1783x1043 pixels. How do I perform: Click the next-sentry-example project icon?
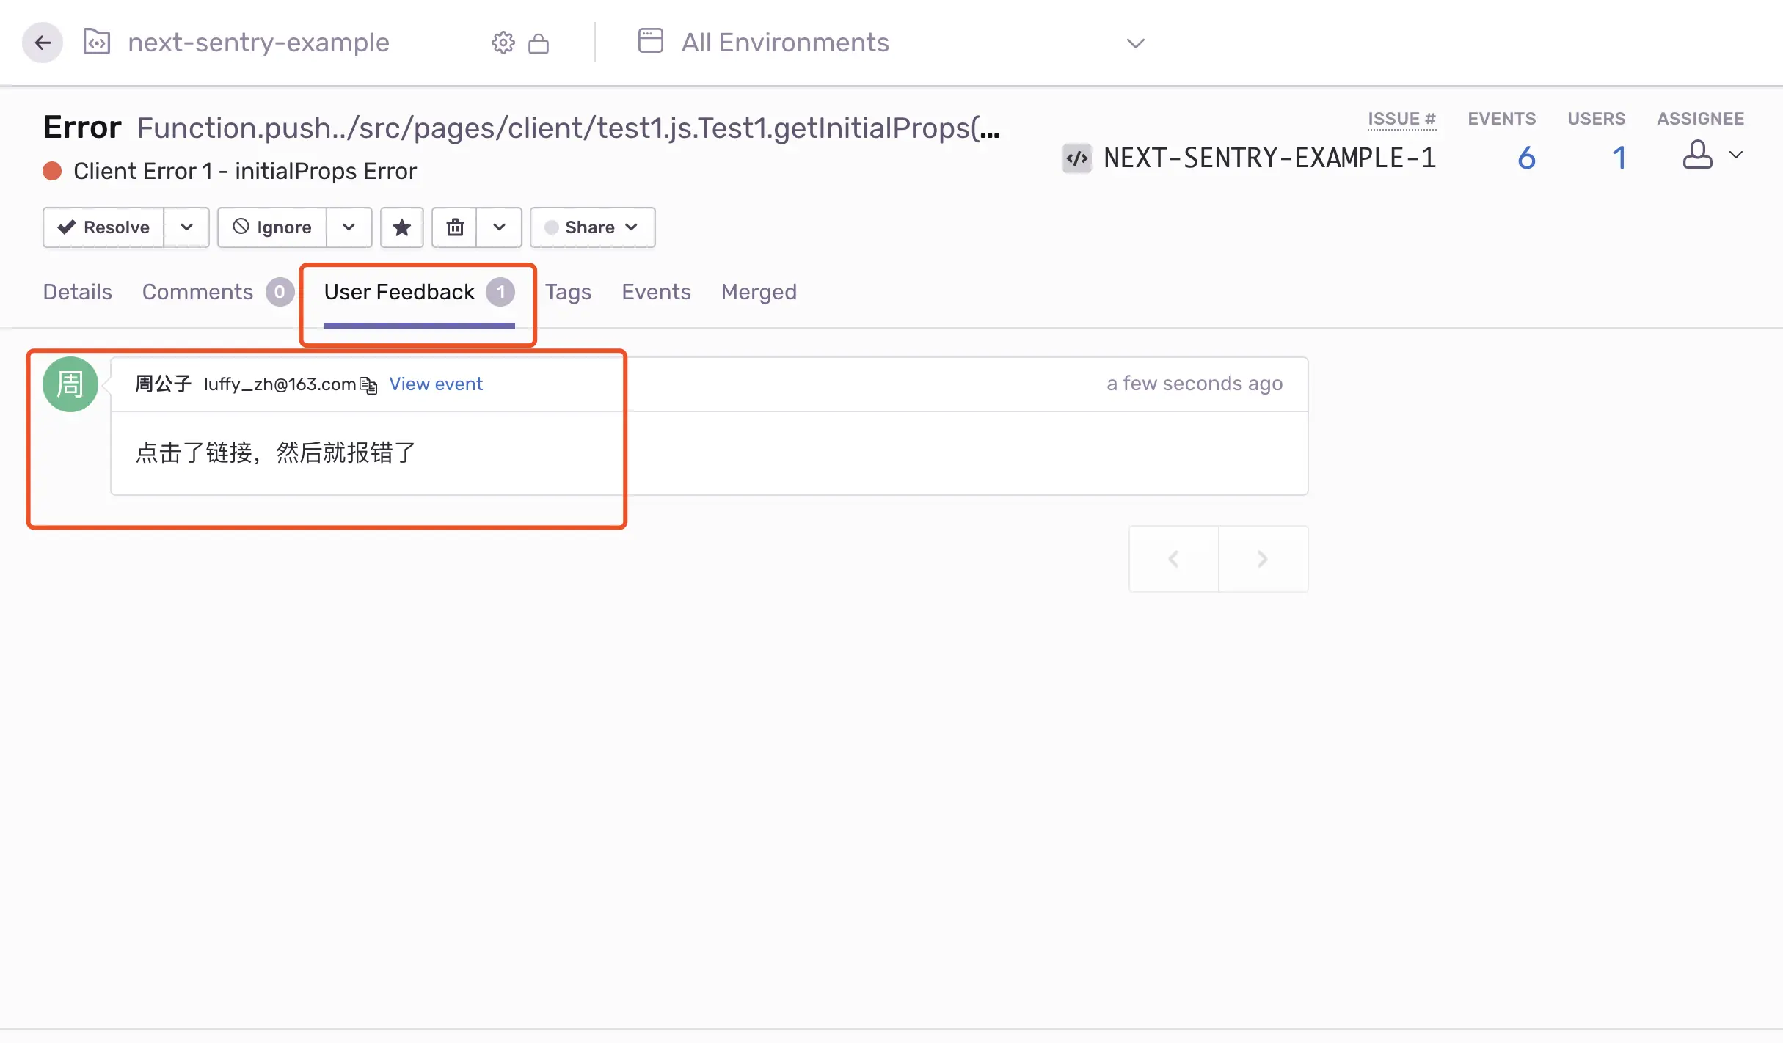97,43
